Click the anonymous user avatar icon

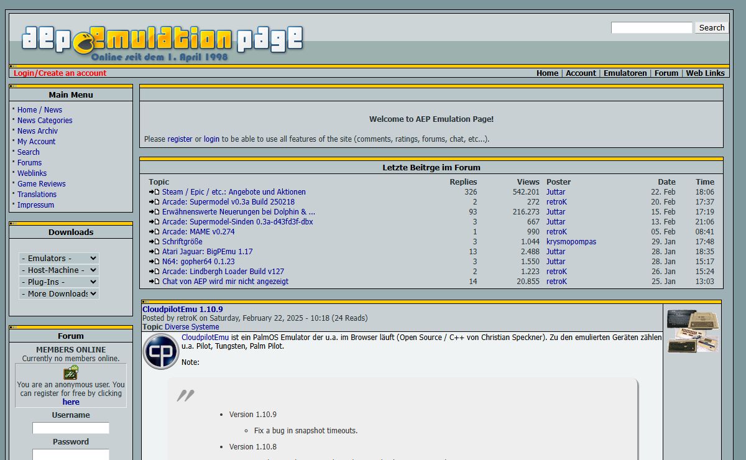(71, 372)
